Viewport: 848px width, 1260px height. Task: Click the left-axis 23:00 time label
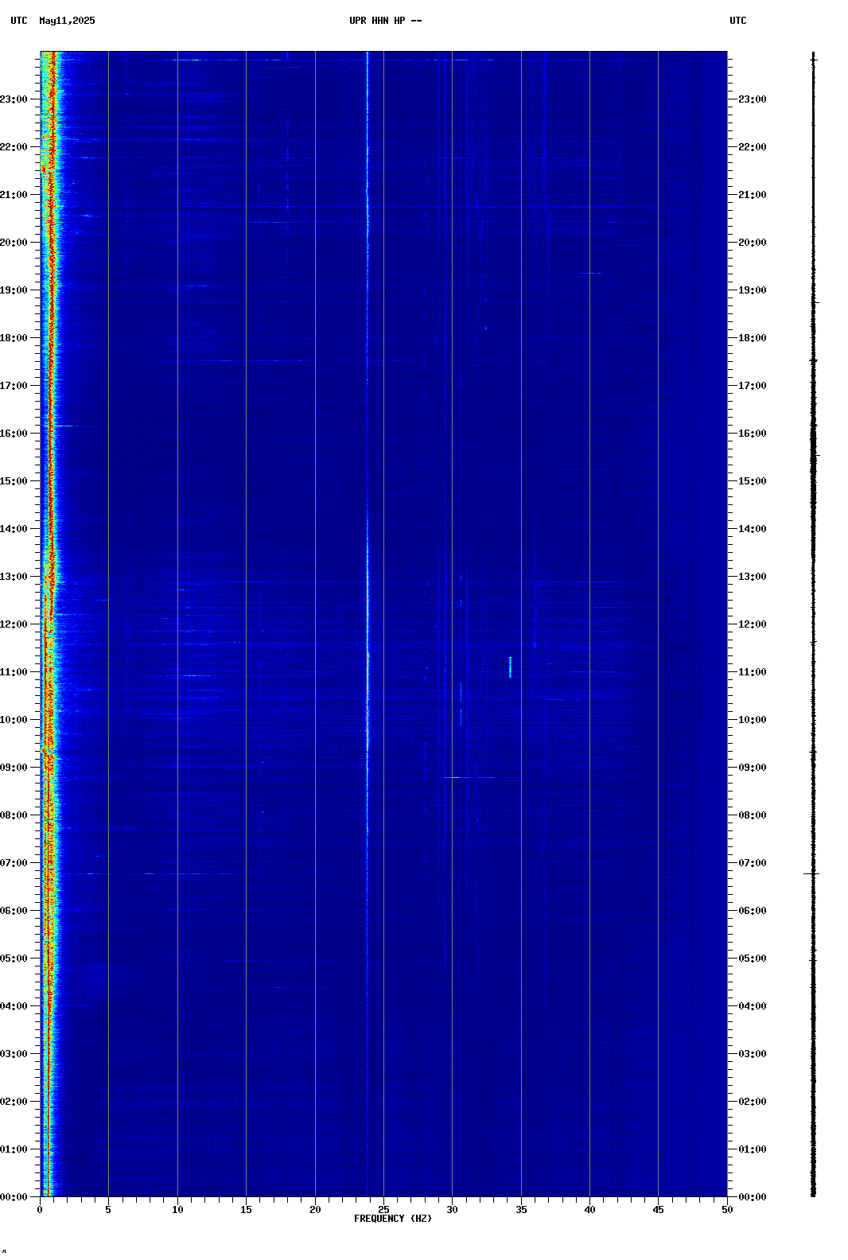14,99
